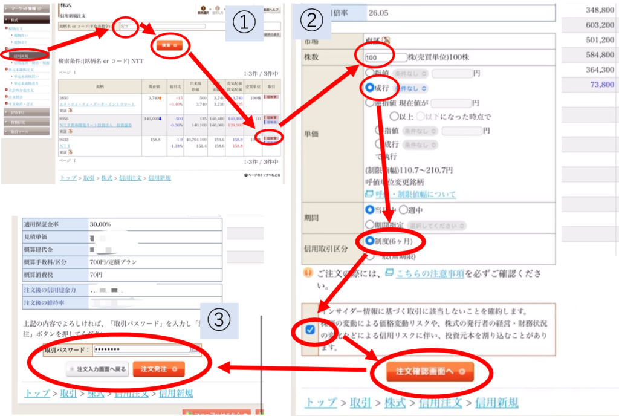
Task: Click the warning icon beside ご注文の際には
Action: (x=307, y=273)
